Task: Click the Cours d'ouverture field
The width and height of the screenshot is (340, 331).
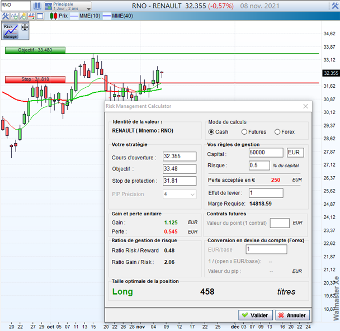Action: point(180,157)
